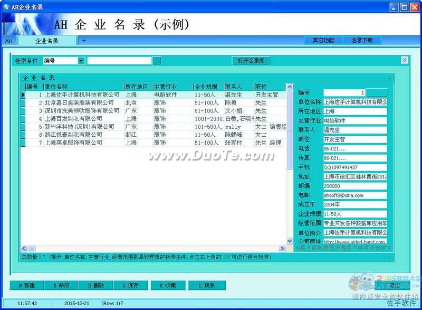Image resolution: width=422 pixels, height=310 pixels.
Task: Click the 单位简介 detail field
Action: pos(355,233)
